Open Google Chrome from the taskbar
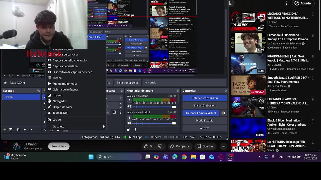The image size is (321, 180). point(184,157)
